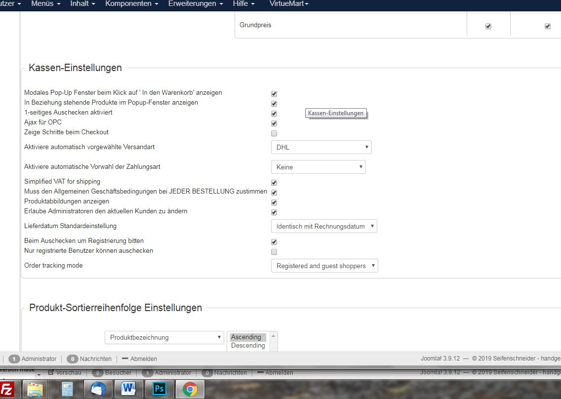Open the Lieferdatum Standardeinstellung dropdown
561x399 pixels.
[323, 226]
